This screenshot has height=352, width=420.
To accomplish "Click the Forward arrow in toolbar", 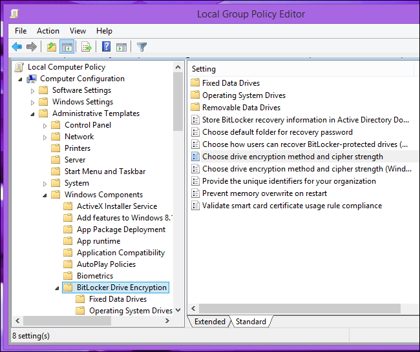I will point(31,46).
